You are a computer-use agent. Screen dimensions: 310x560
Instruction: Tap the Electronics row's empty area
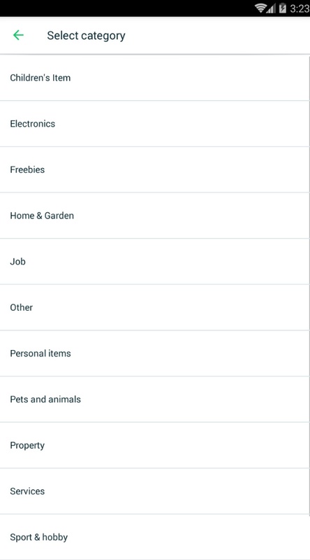click(182, 124)
